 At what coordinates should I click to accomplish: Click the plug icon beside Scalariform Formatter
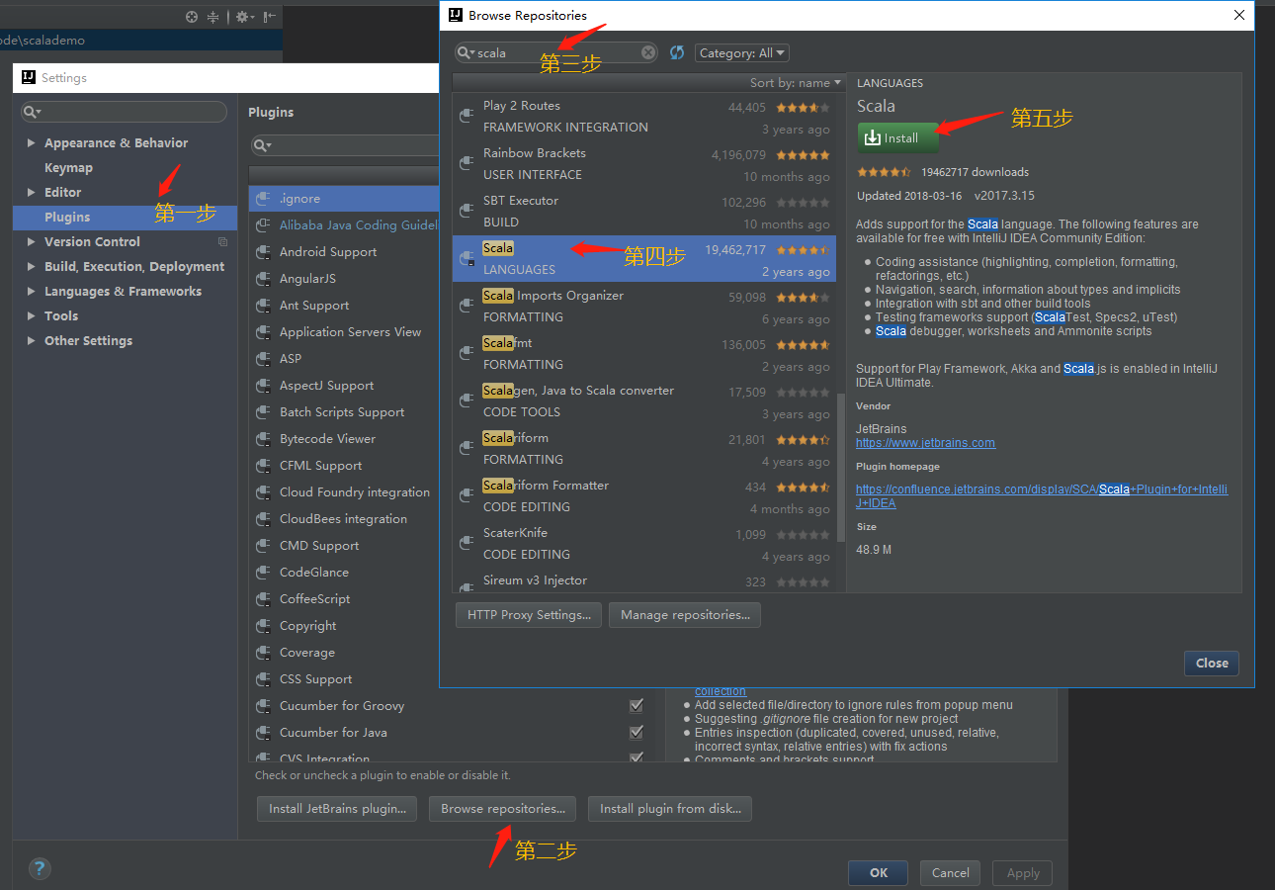[467, 495]
